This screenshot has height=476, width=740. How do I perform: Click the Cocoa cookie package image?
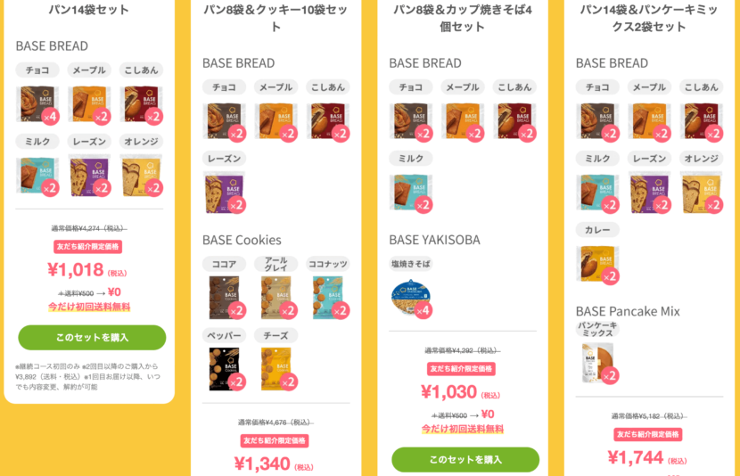(x=224, y=298)
